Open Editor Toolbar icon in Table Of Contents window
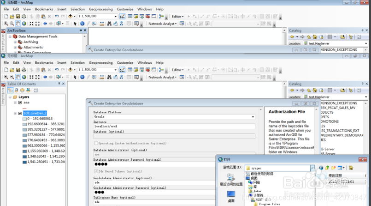 [122, 70]
